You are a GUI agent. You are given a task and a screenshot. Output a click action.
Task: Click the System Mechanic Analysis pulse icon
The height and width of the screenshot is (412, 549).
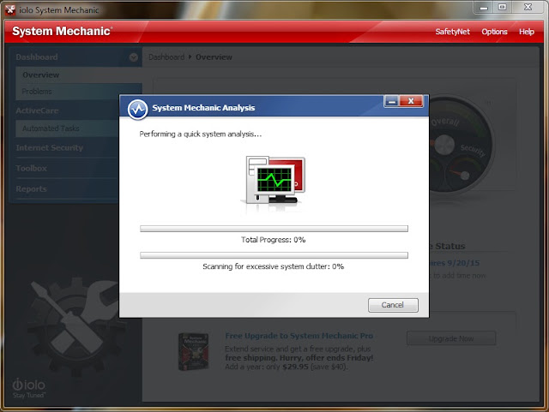pos(137,110)
